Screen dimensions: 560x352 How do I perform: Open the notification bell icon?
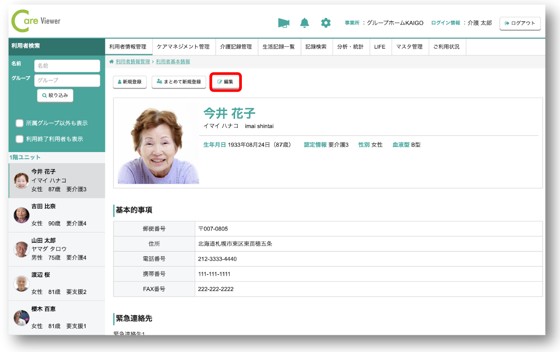coord(305,23)
